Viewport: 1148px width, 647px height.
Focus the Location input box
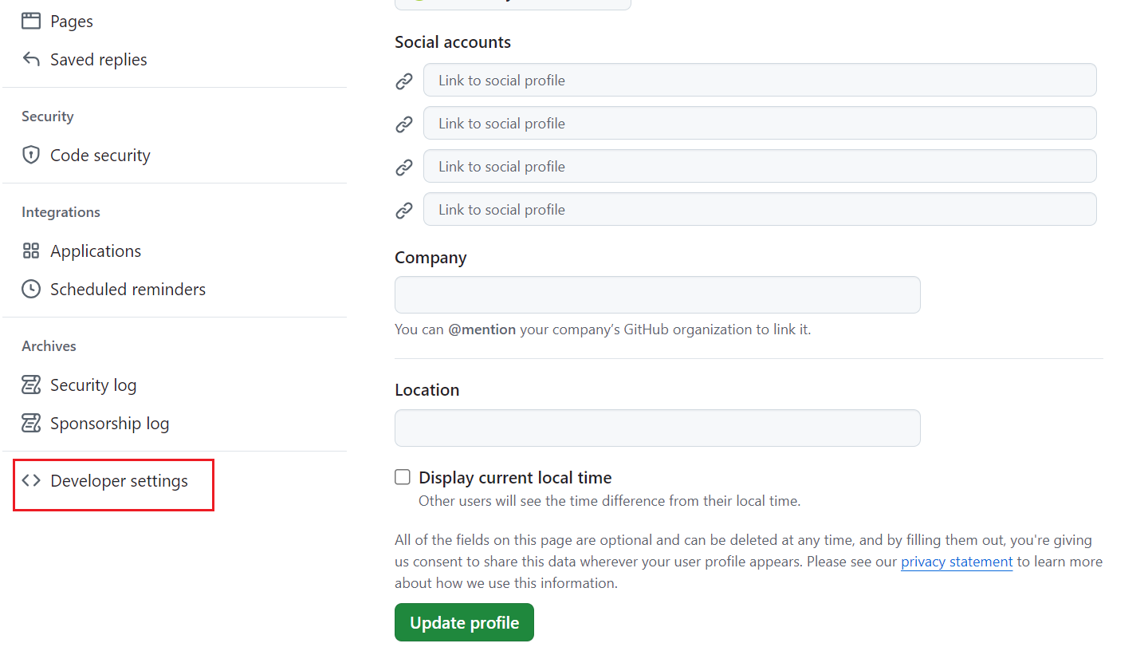657,428
